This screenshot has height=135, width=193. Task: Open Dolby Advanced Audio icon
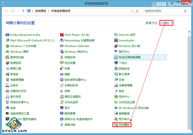[7, 35]
